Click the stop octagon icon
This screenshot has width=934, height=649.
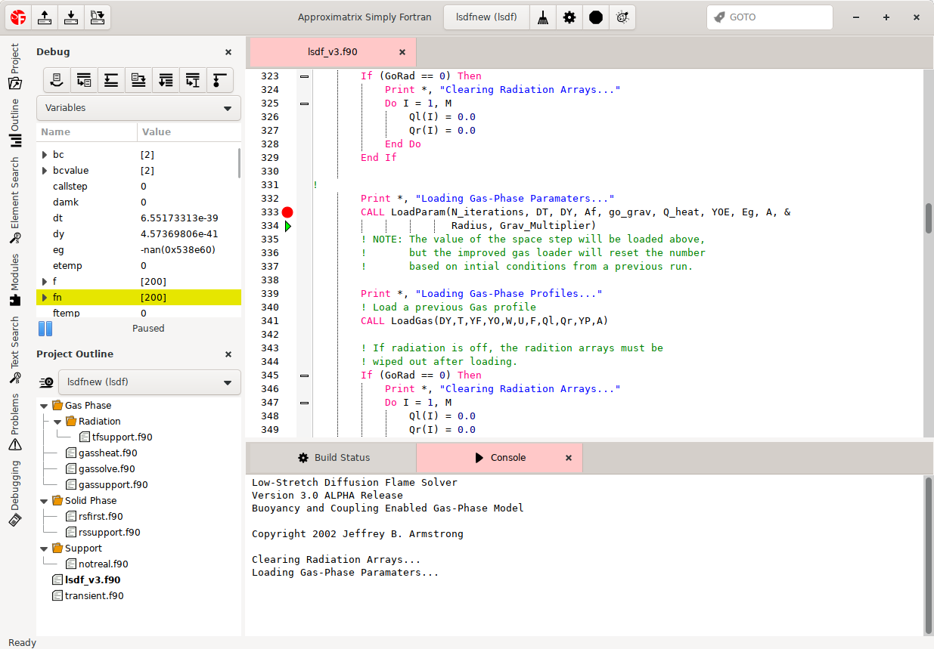596,17
